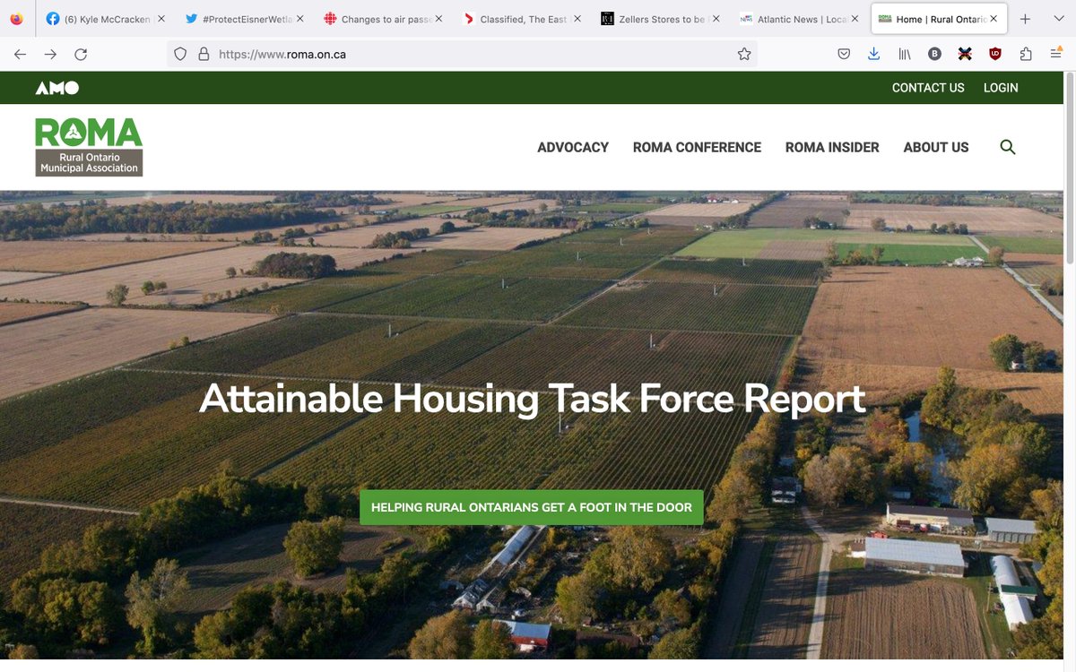The width and height of the screenshot is (1076, 672).
Task: Open the ADVOCACY navigation menu
Action: click(x=573, y=147)
